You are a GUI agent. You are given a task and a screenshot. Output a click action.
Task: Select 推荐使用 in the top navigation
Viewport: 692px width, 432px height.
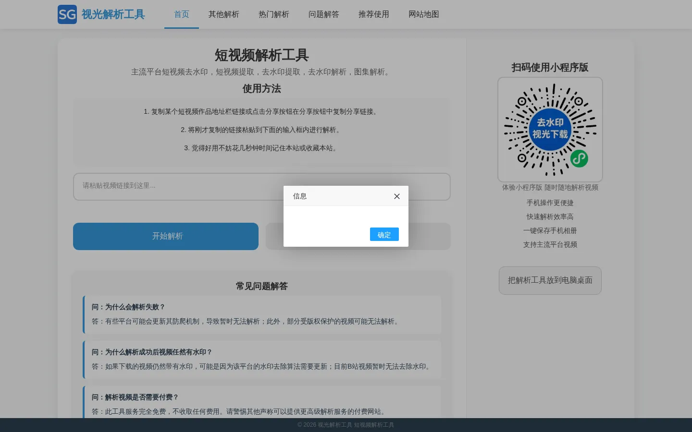[374, 14]
